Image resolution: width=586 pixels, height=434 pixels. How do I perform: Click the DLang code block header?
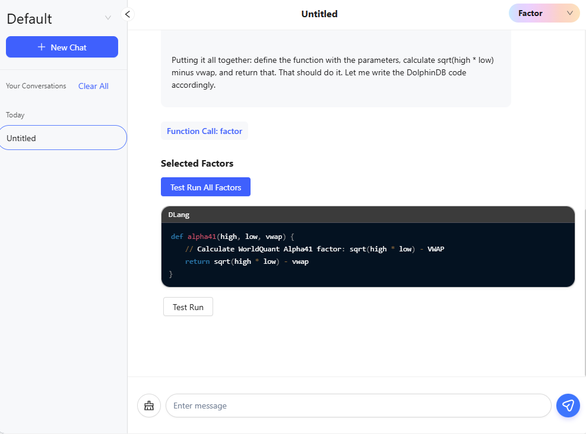coord(368,215)
